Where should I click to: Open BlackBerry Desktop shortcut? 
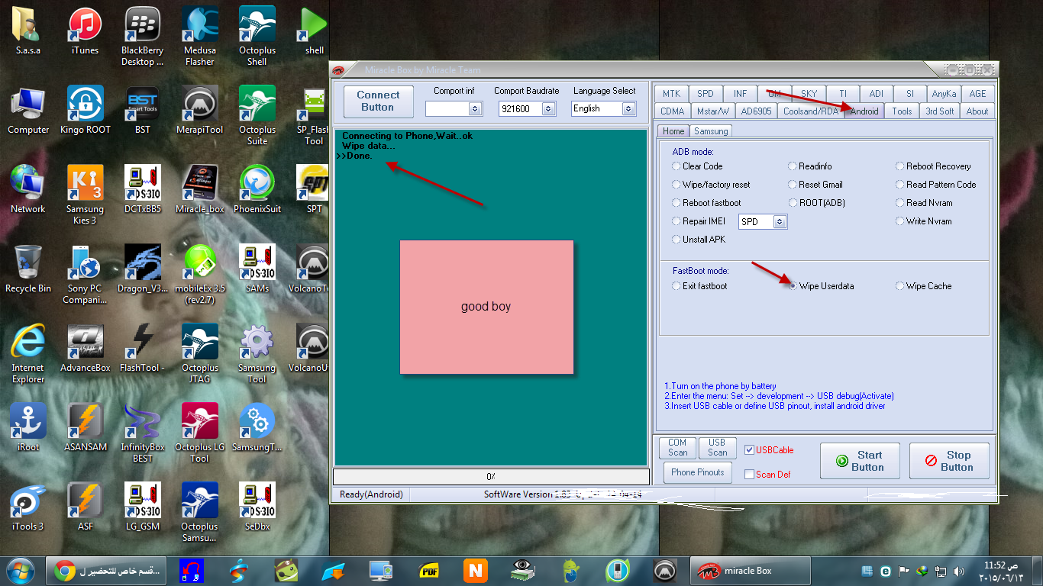143,37
